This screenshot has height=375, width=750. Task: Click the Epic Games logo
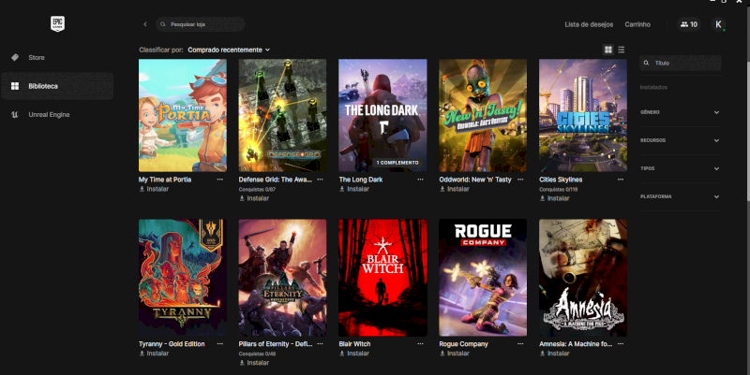57,23
